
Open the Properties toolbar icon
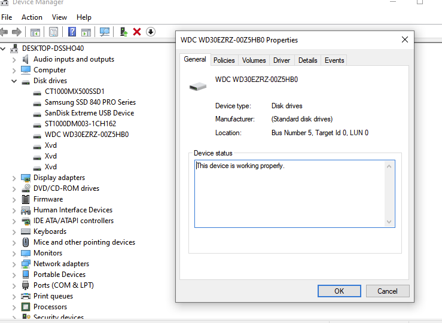54,32
